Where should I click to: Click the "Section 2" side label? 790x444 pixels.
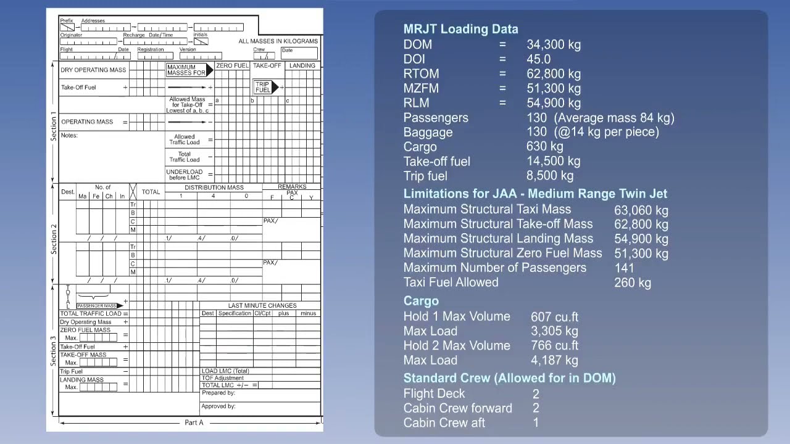point(54,239)
